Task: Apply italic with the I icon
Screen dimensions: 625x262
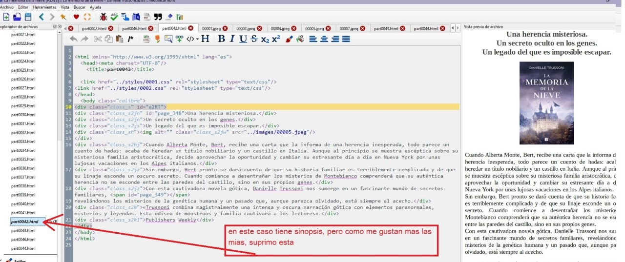Action: [x=232, y=39]
